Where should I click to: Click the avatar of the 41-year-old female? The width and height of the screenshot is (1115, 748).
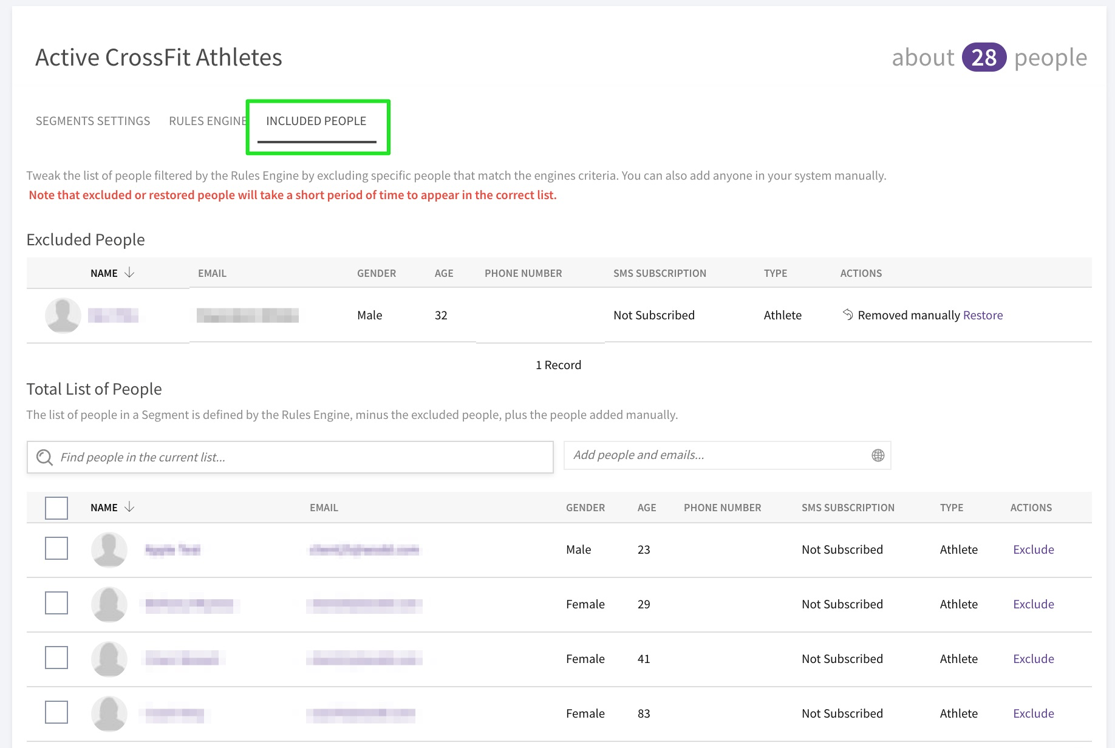click(109, 659)
